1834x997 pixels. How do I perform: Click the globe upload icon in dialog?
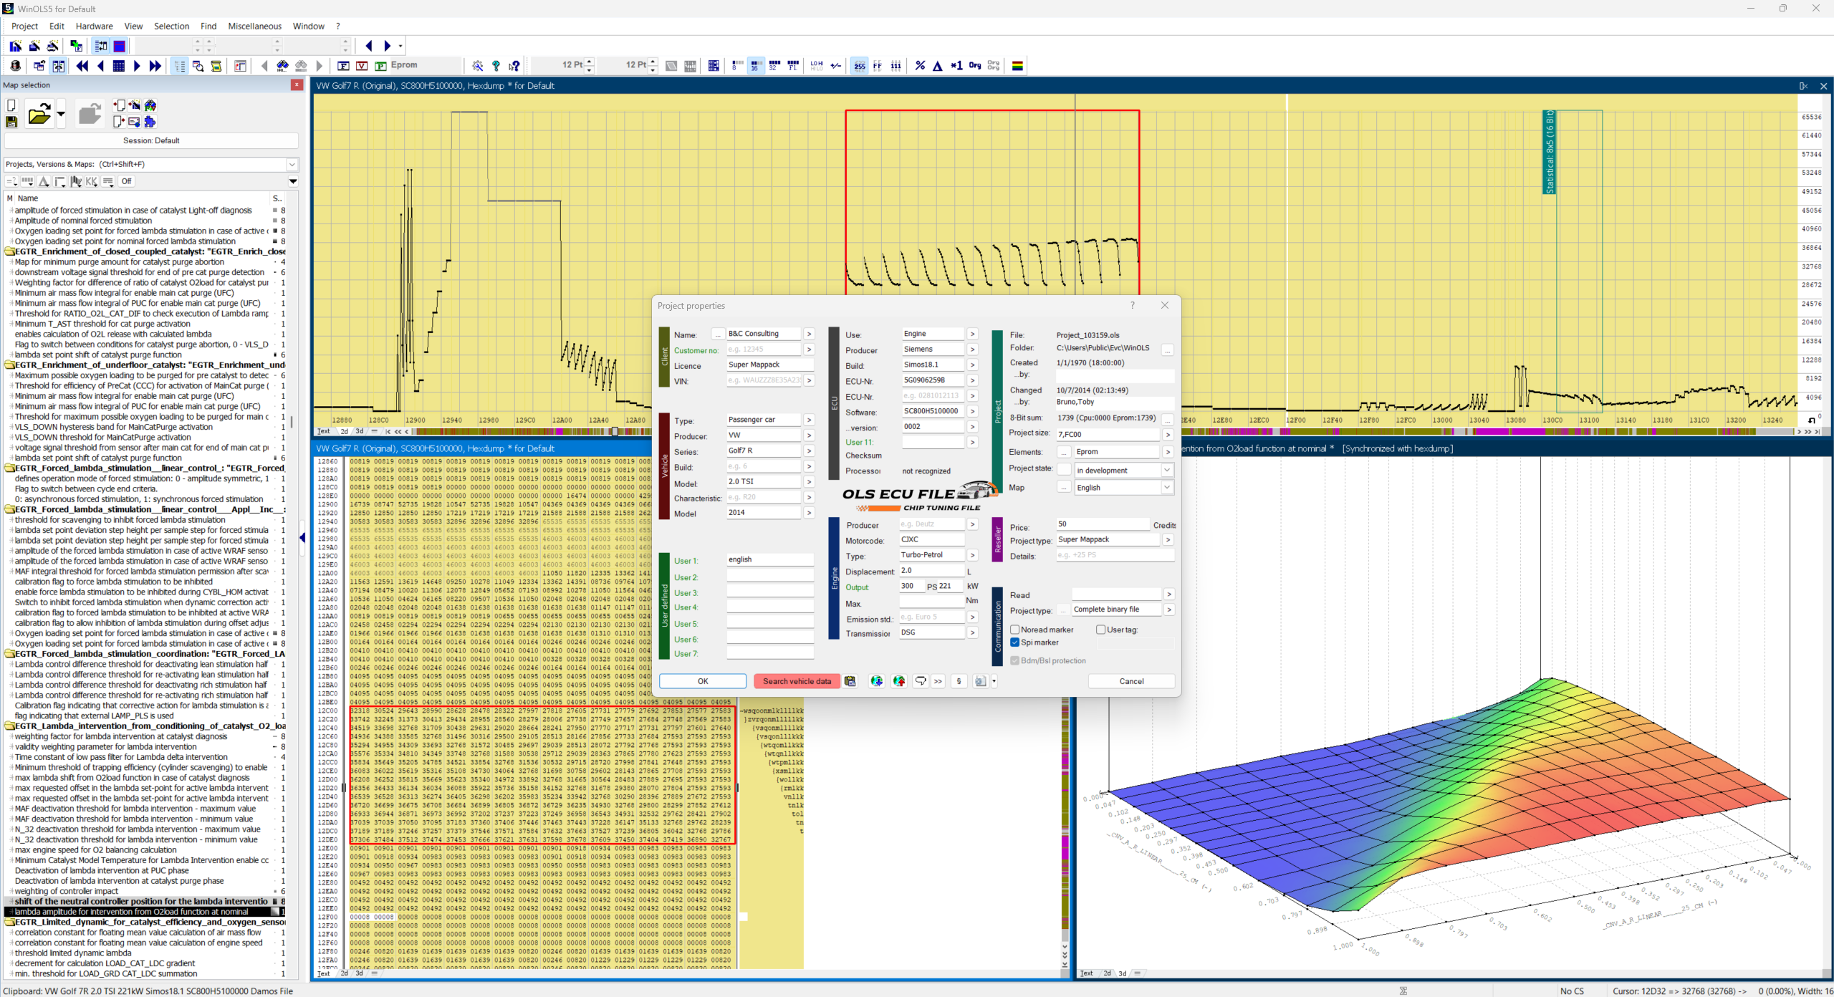point(899,681)
